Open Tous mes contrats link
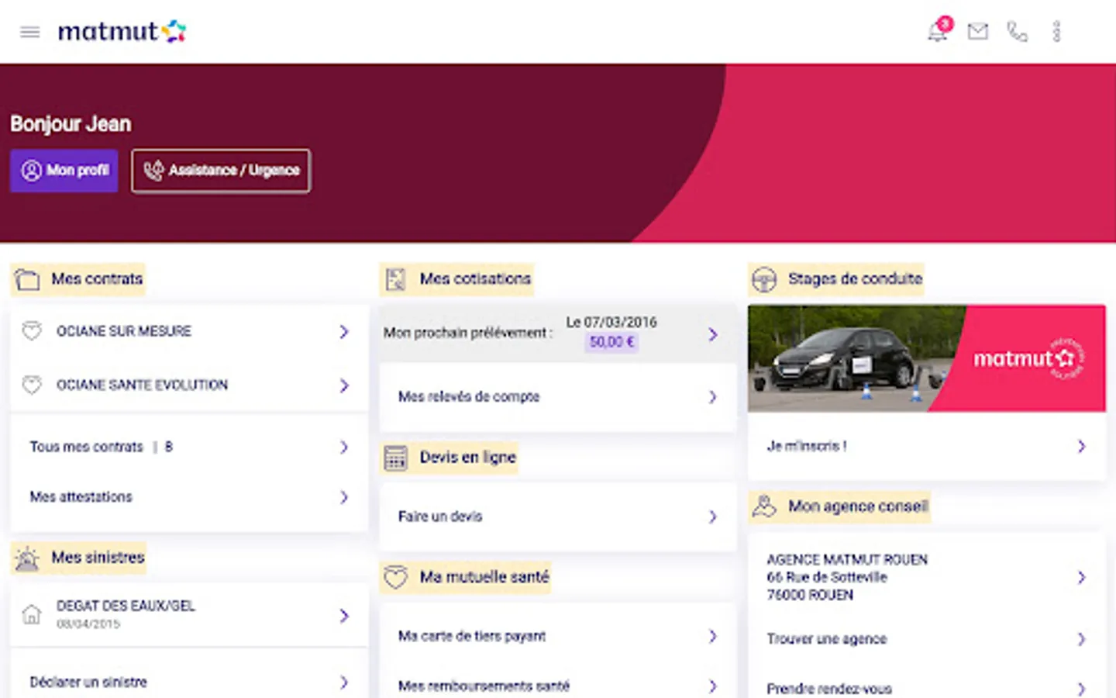Viewport: 1116px width, 698px height. pos(188,447)
